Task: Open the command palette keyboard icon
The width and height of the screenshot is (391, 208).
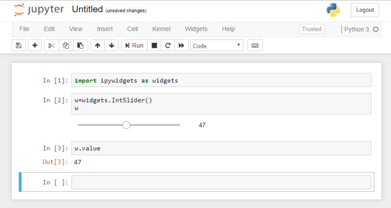Action: (255, 46)
